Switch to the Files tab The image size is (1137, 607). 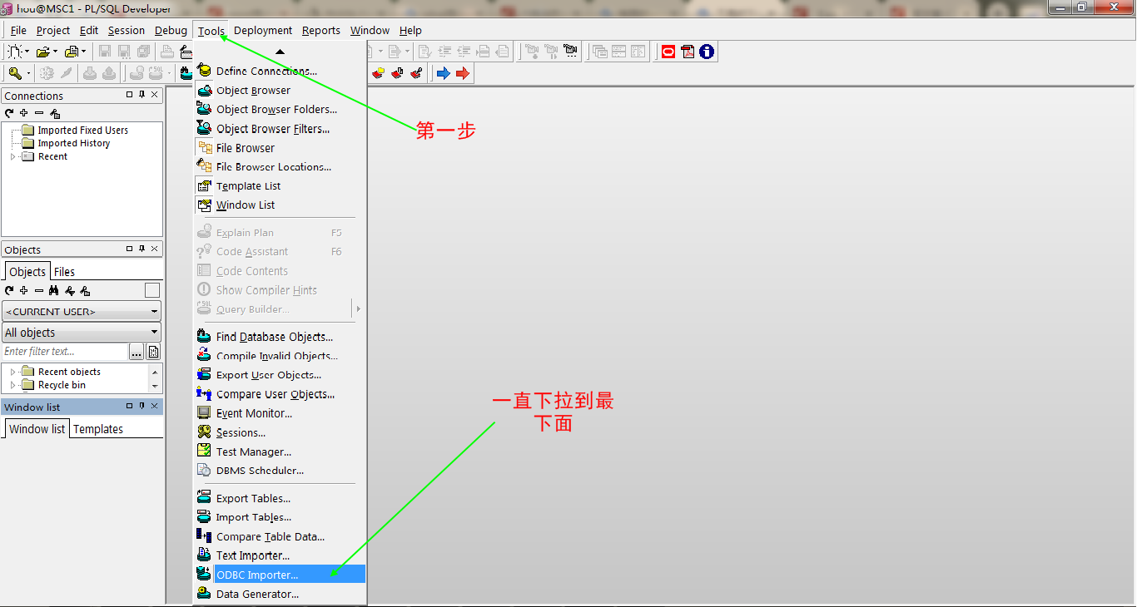(62, 271)
